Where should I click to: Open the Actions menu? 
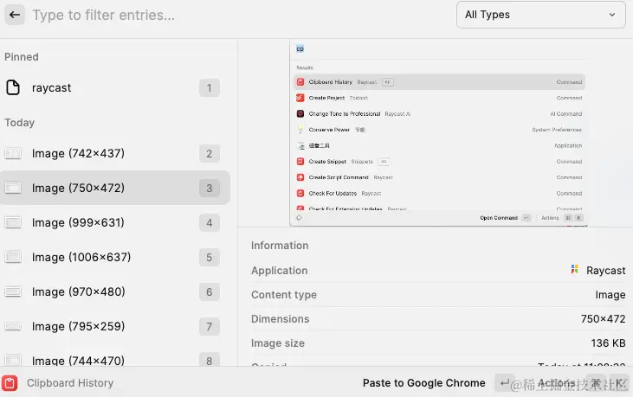(x=556, y=383)
